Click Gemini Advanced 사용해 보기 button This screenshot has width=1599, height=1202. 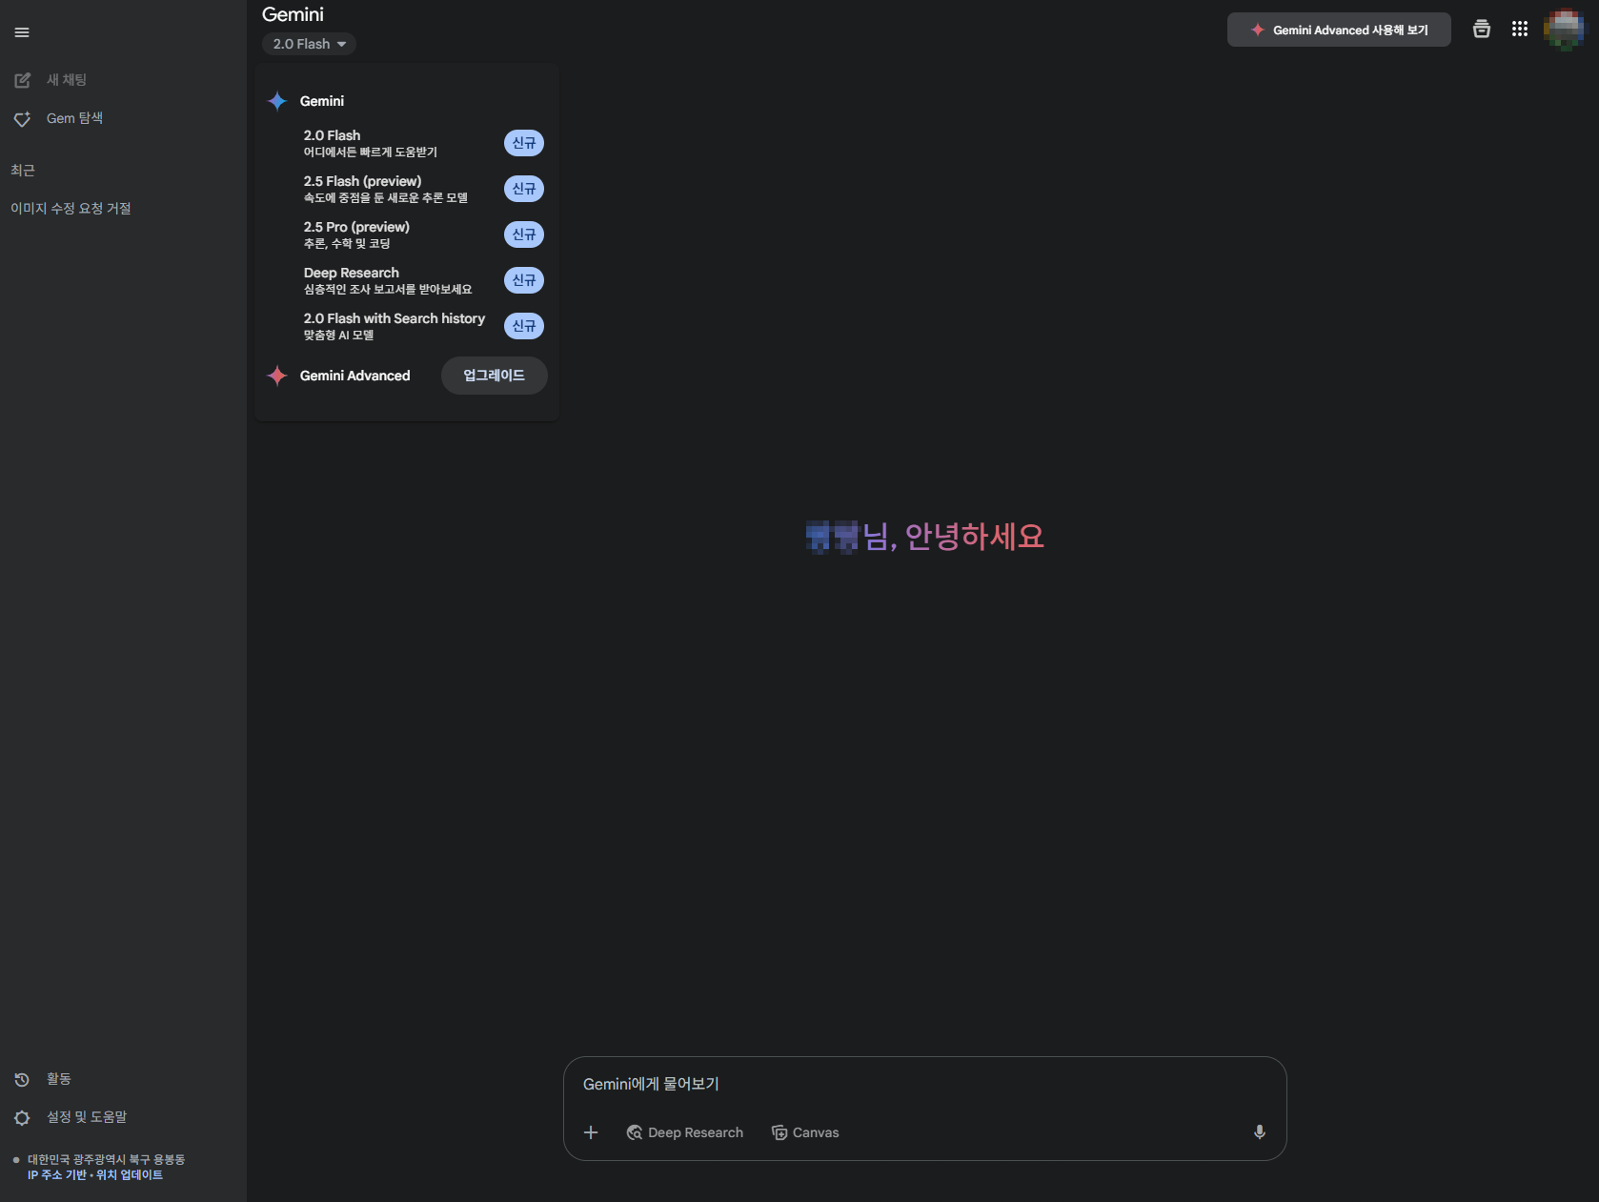1339,30
